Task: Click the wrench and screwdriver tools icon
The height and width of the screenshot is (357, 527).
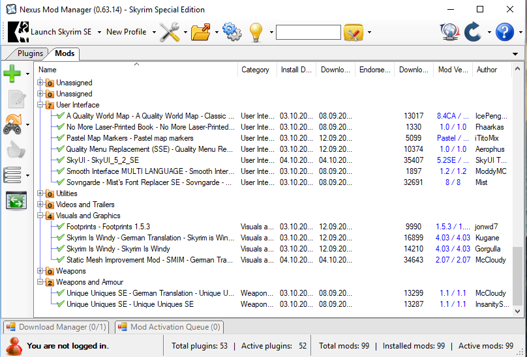Action: (169, 32)
